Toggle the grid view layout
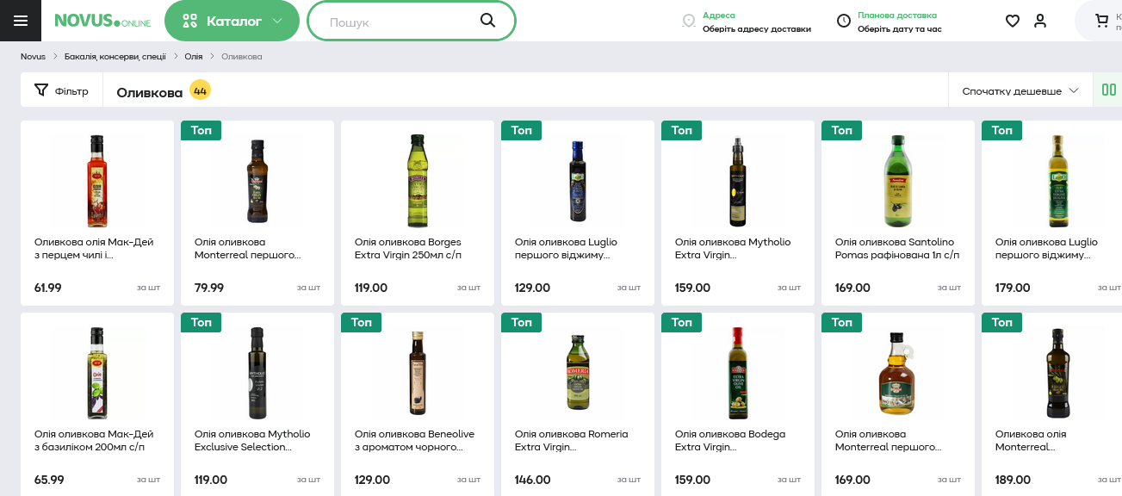The height and width of the screenshot is (496, 1122). tap(1108, 90)
